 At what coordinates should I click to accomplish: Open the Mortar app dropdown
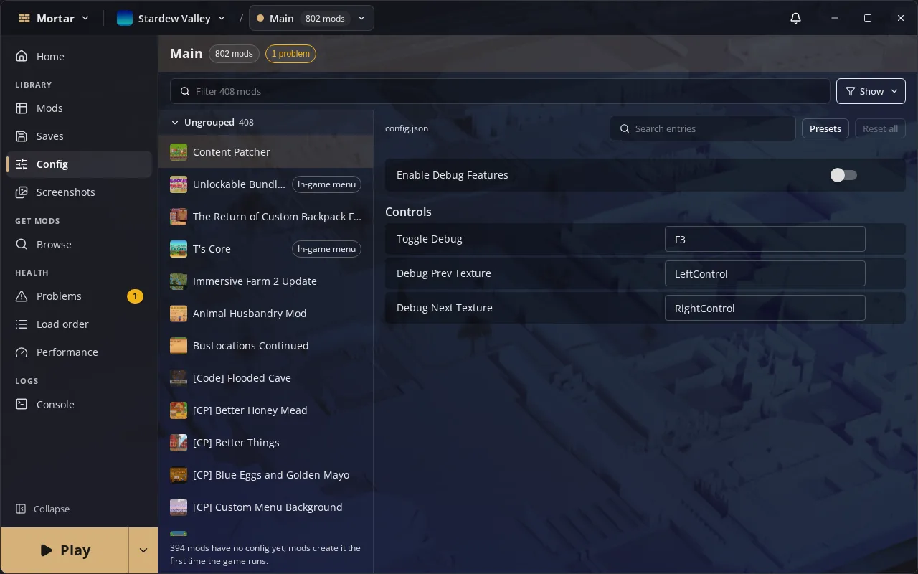55,18
